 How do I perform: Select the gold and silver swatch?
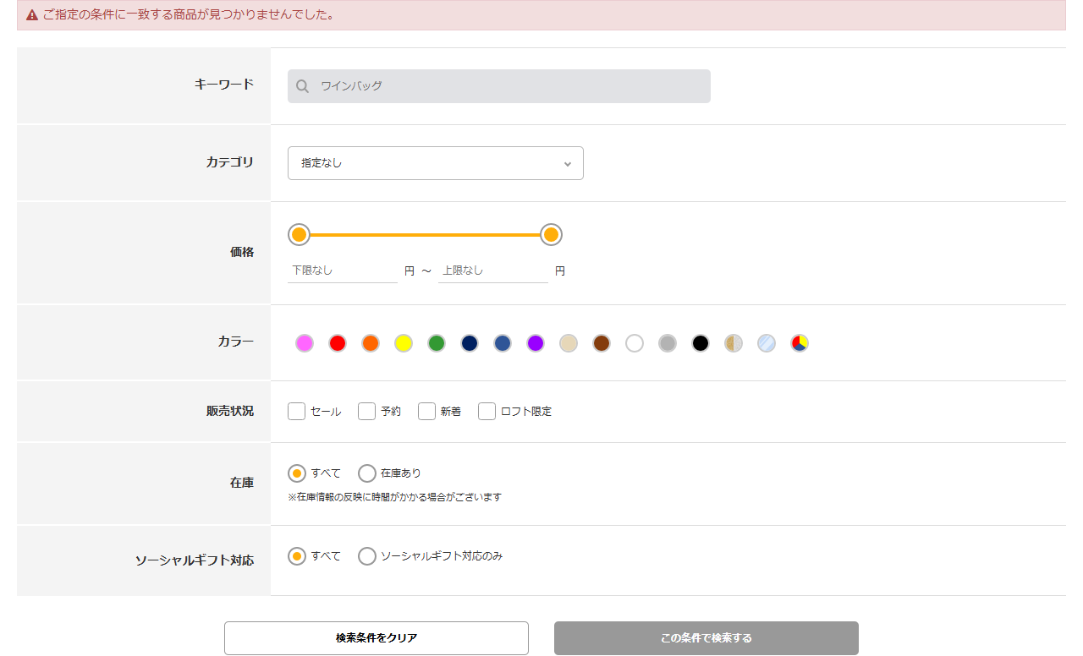pos(734,343)
